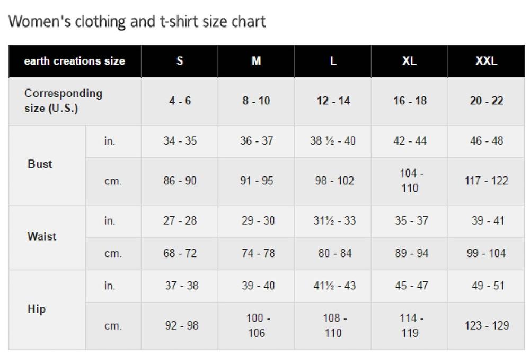This screenshot has height=355, width=530.
Task: Click the Bust row label
Action: (40, 164)
